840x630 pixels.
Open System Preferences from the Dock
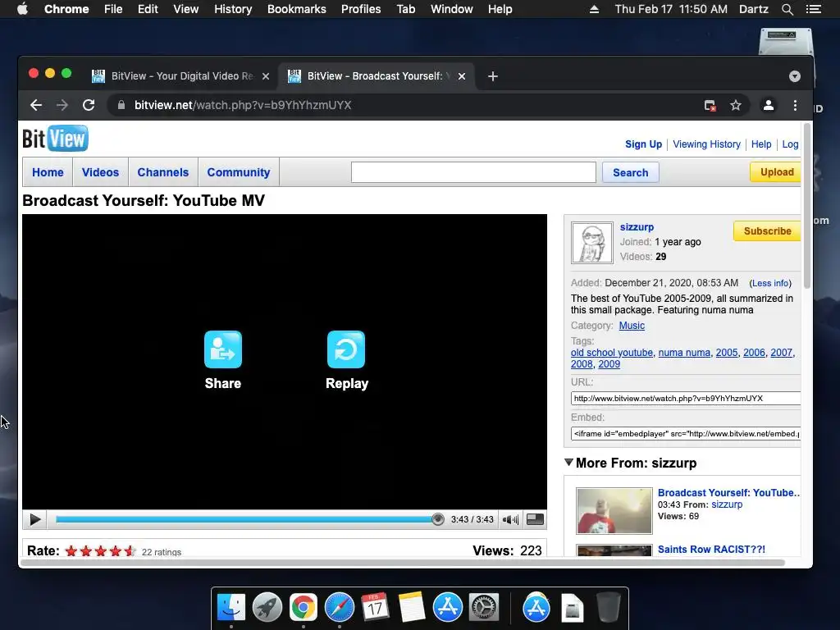click(484, 608)
